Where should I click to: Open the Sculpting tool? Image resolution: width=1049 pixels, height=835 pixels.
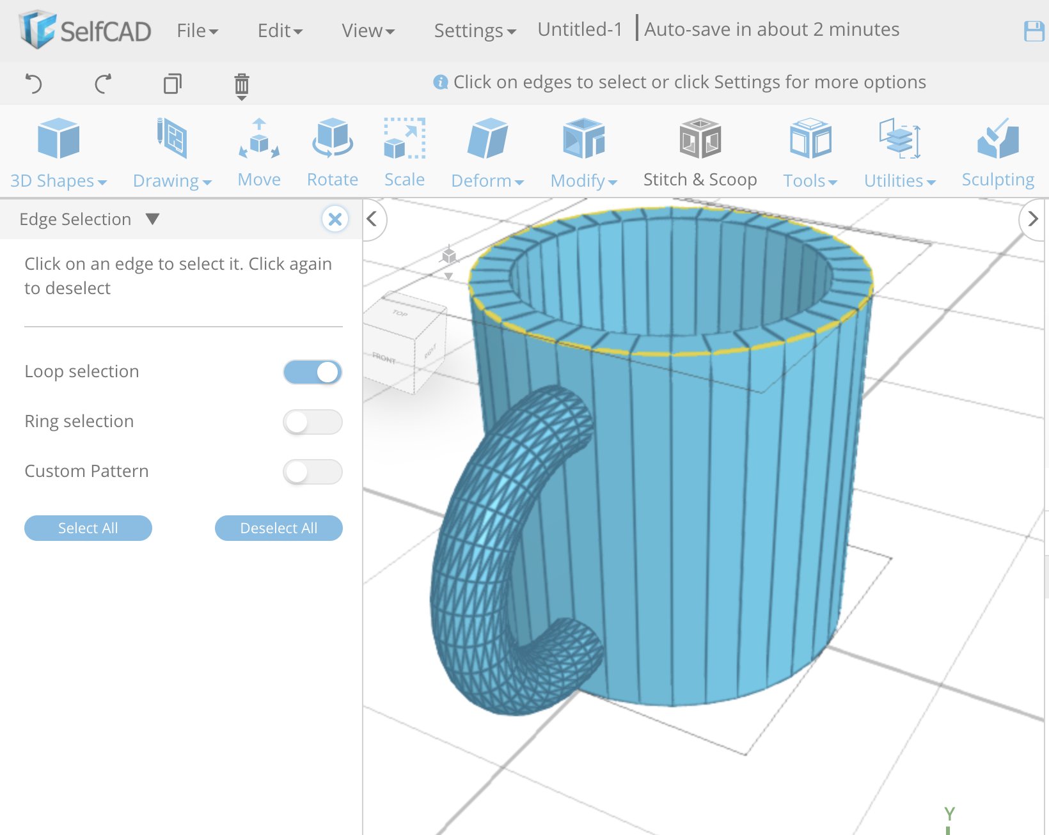pos(998,153)
